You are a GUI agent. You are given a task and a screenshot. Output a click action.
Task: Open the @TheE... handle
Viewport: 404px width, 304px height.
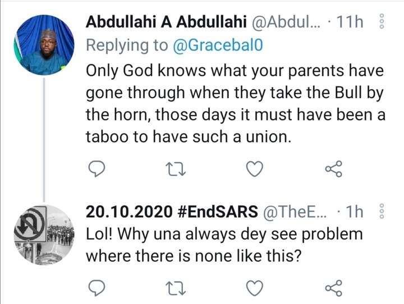point(295,212)
